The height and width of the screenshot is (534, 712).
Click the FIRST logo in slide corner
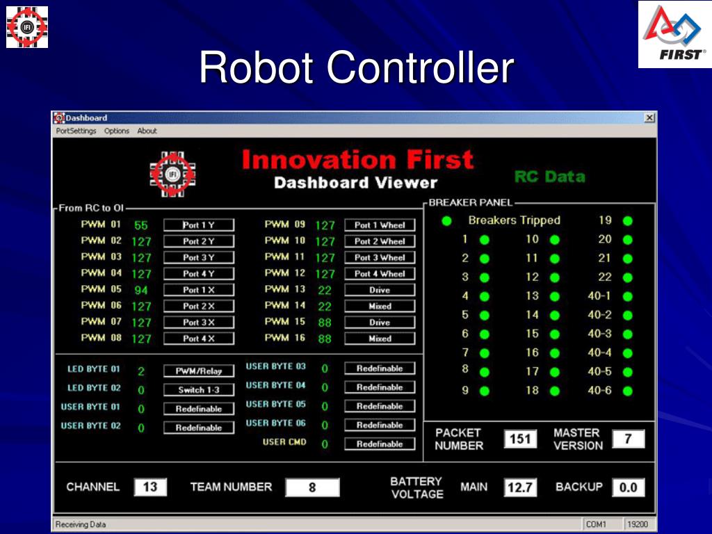[x=674, y=35]
